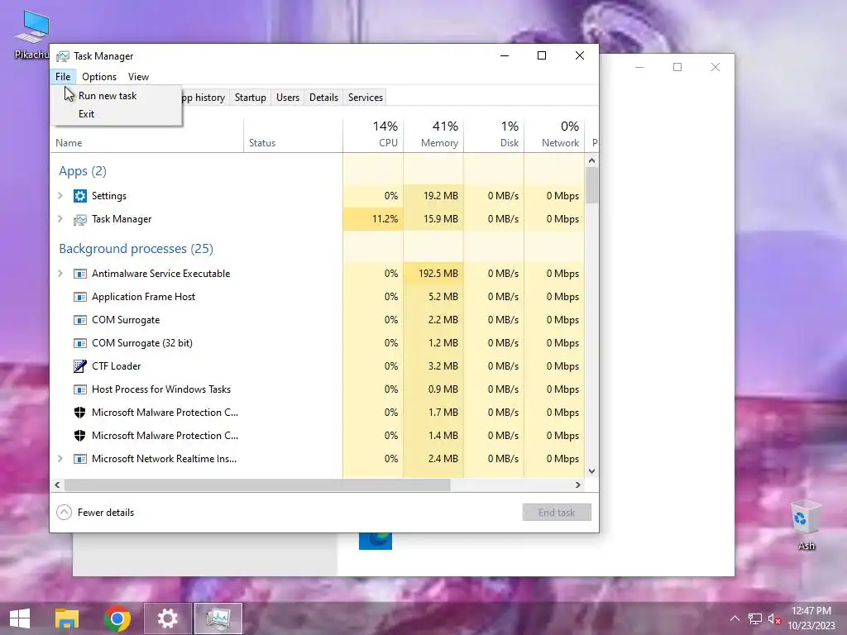Viewport: 847px width, 635px height.
Task: Expand Microsoft Network Realtime Ins... entry
Action: coord(60,458)
